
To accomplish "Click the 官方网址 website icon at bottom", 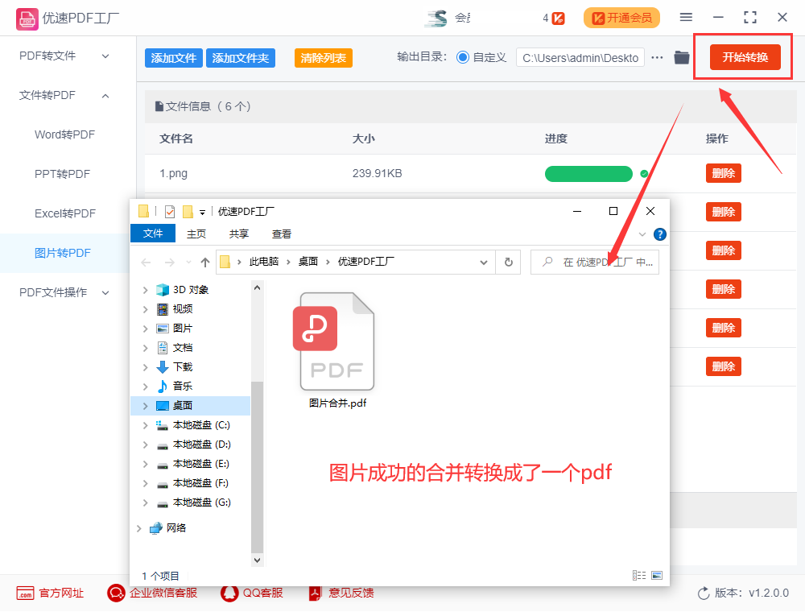I will (x=25, y=593).
